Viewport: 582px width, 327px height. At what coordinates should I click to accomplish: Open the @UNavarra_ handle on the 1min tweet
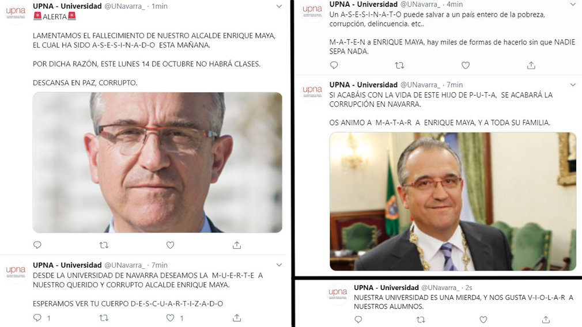coord(124,6)
